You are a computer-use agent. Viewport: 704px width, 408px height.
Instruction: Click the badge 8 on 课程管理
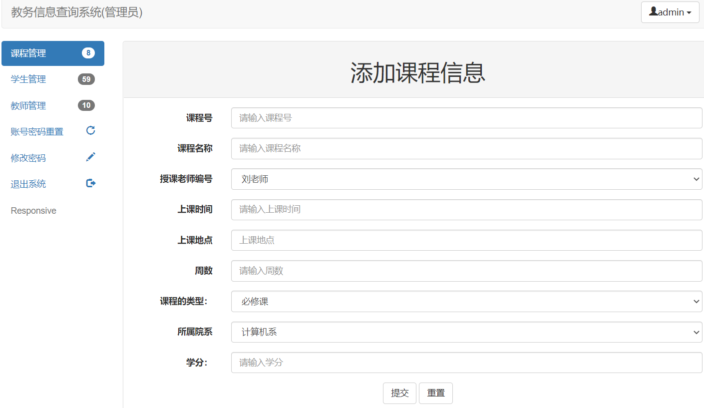(x=88, y=53)
